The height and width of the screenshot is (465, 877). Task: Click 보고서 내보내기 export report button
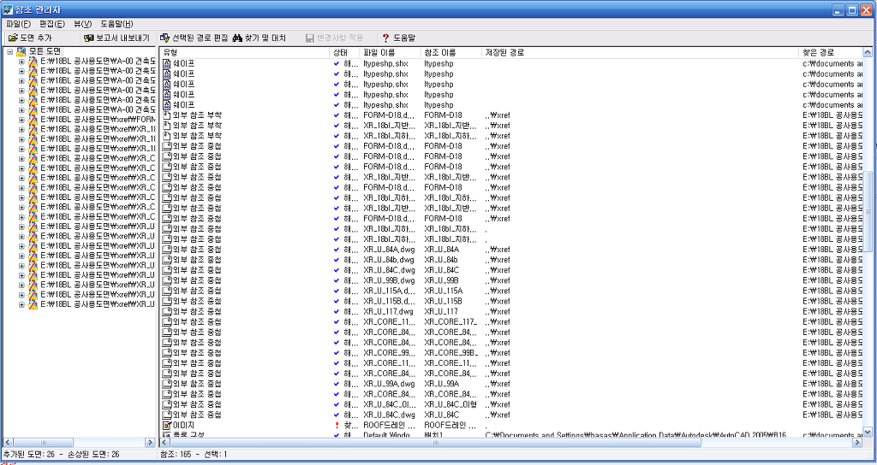click(x=116, y=38)
